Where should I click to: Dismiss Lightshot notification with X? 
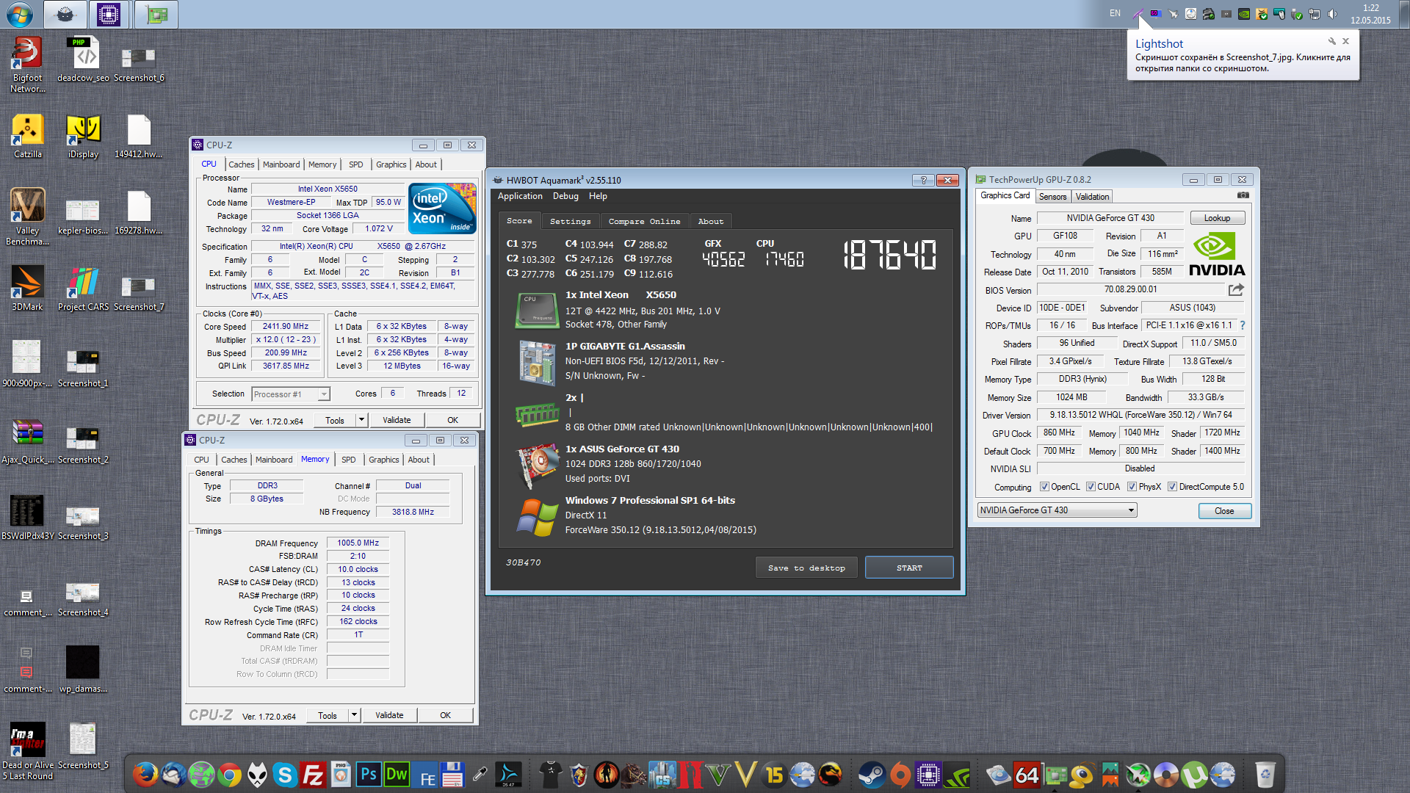pos(1345,41)
